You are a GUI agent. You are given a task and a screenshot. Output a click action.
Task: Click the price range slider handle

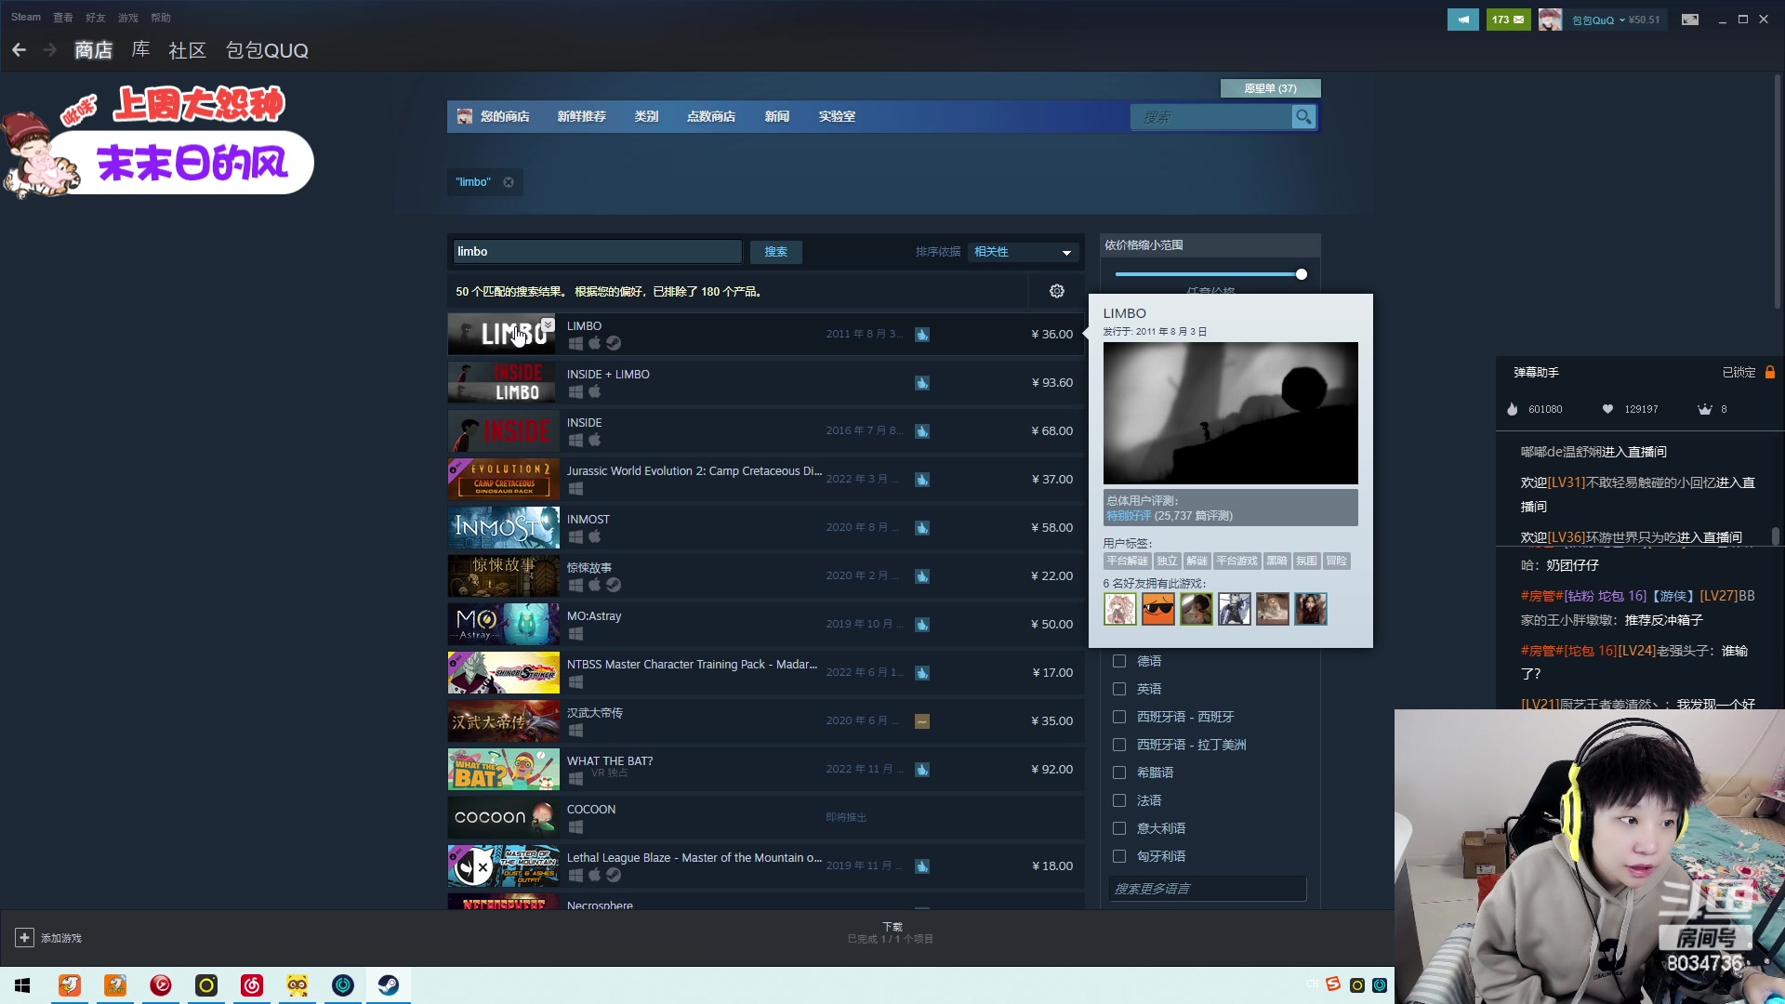pos(1302,274)
